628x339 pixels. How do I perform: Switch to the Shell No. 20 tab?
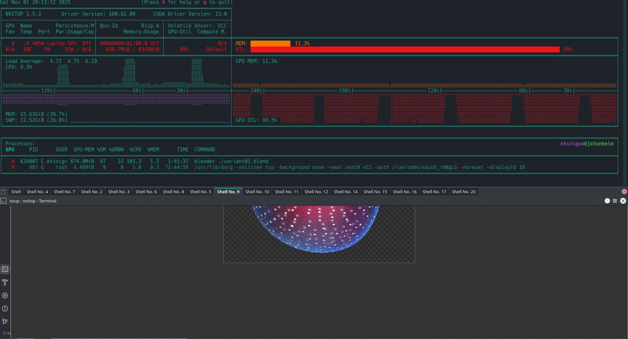(464, 192)
